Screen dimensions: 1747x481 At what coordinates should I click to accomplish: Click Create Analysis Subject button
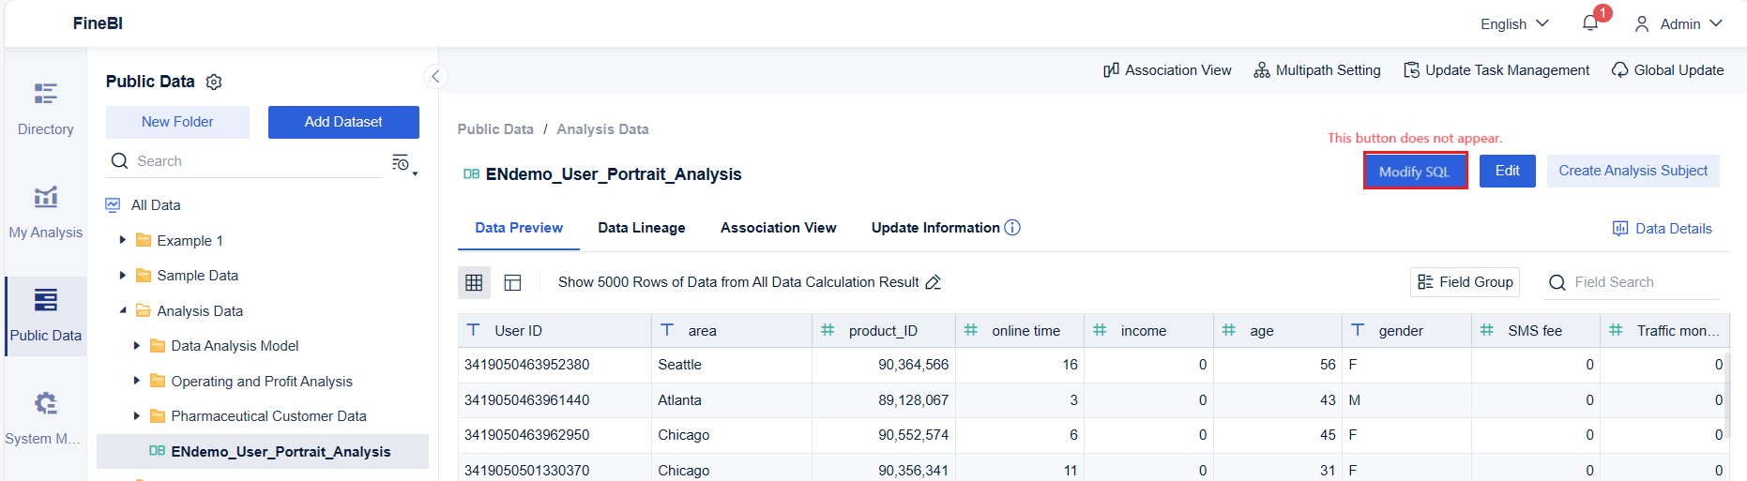tap(1633, 171)
